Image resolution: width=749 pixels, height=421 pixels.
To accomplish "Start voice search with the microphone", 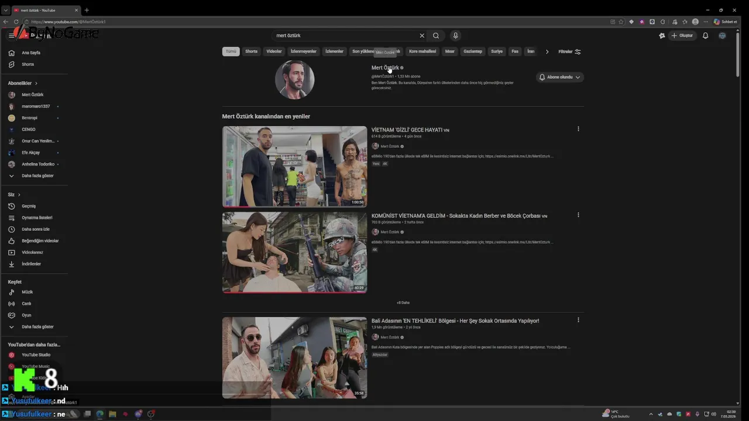I will pyautogui.click(x=455, y=36).
